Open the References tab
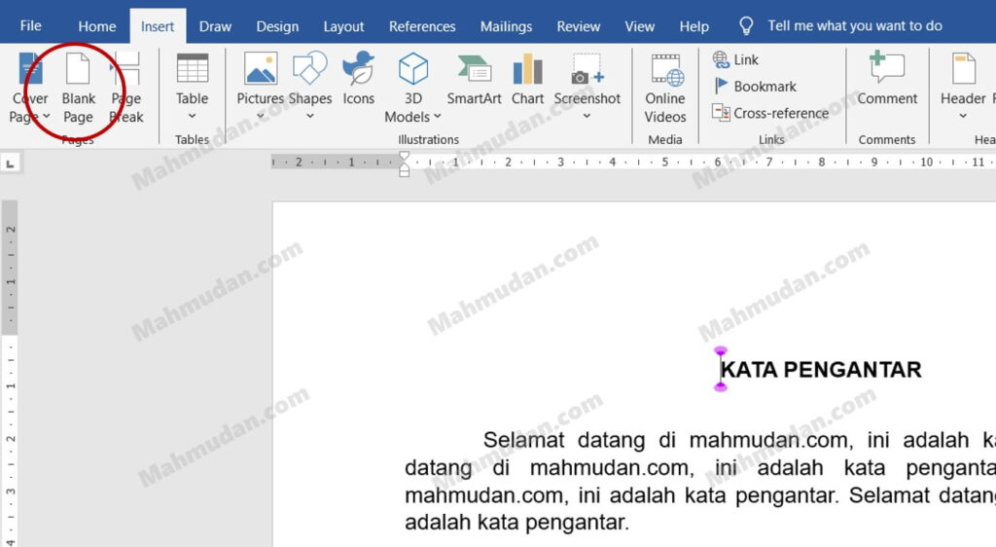This screenshot has height=547, width=996. click(x=422, y=26)
